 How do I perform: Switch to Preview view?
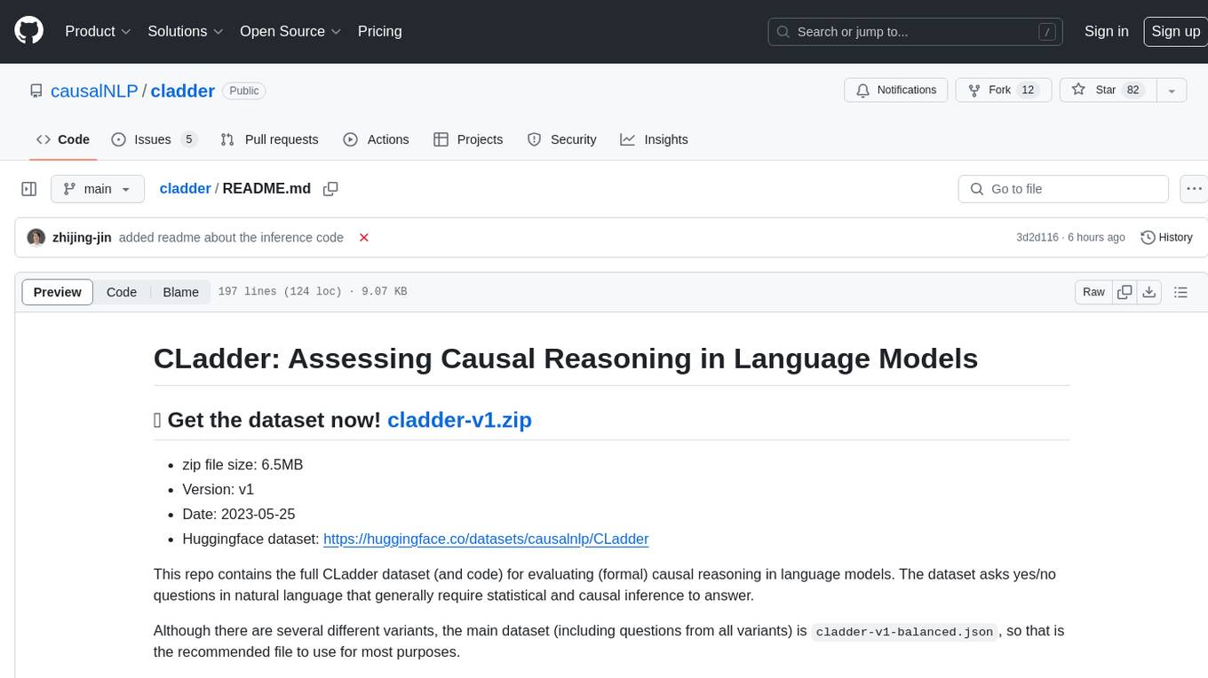(58, 292)
